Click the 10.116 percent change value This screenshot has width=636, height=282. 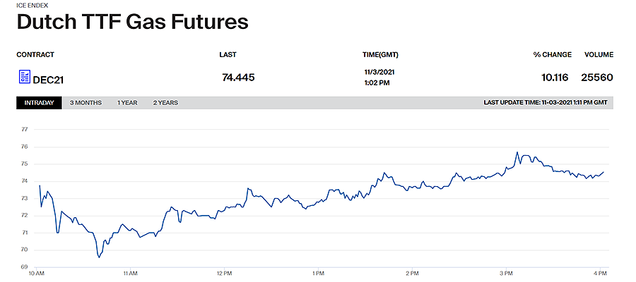[x=555, y=78]
